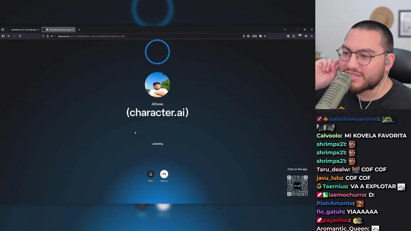The height and width of the screenshot is (231, 411).
Task: Click flo_gatuh's username in chat
Action: [x=330, y=212]
